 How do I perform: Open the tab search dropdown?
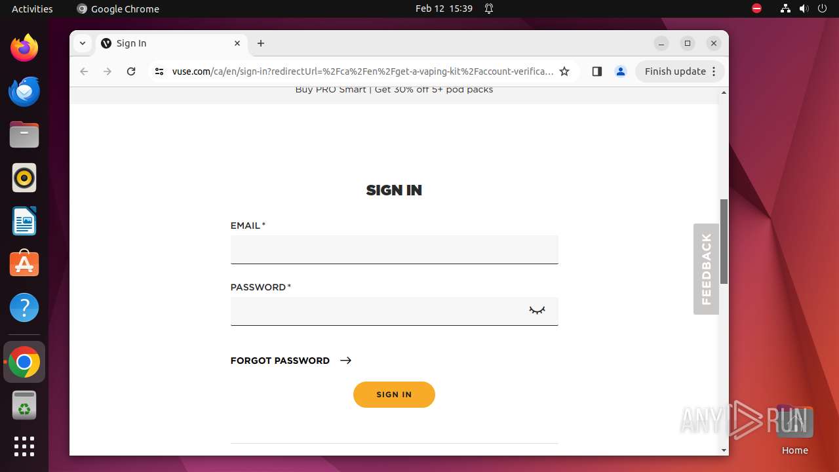[82, 43]
